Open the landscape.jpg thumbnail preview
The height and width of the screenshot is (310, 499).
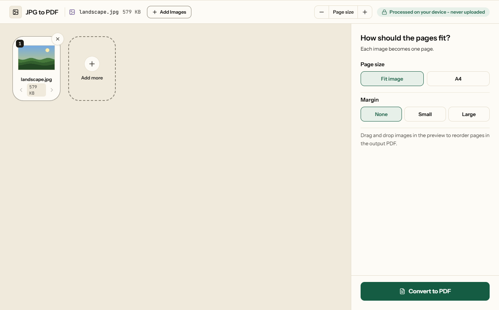click(x=37, y=58)
